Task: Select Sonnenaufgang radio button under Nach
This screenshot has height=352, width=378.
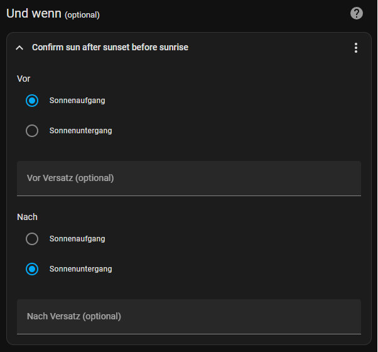Action: click(32, 239)
